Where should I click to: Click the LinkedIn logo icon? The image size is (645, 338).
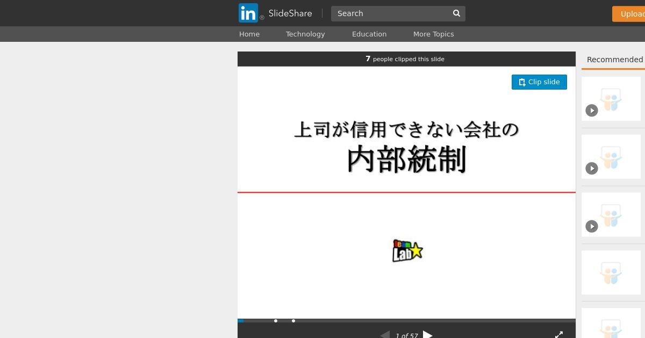(x=248, y=13)
